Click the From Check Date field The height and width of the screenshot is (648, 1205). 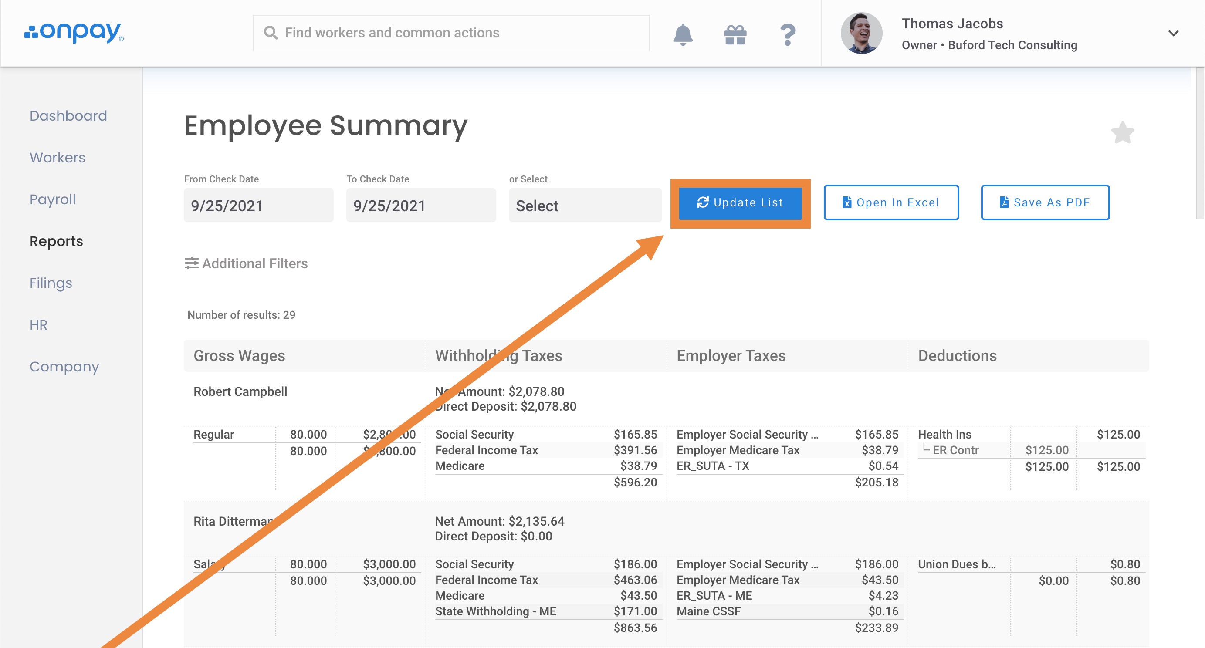pos(259,205)
